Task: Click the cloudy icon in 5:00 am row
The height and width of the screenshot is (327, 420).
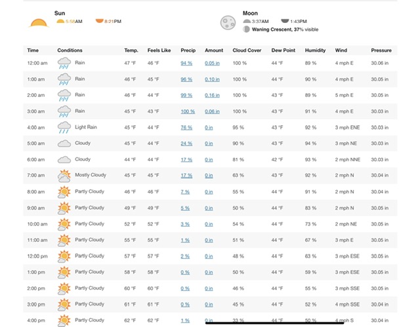Action: (64, 144)
